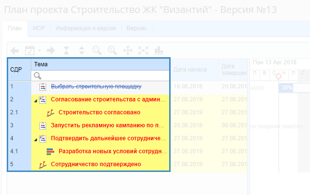Open task Согласование строительства с админ…
310x195 pixels.
point(108,99)
